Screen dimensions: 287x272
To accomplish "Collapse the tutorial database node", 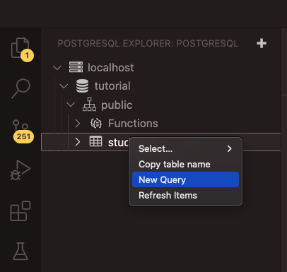I will pyautogui.click(x=64, y=86).
